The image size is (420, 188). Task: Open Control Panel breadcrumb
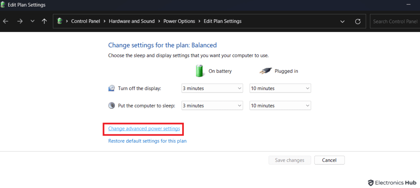coord(85,21)
